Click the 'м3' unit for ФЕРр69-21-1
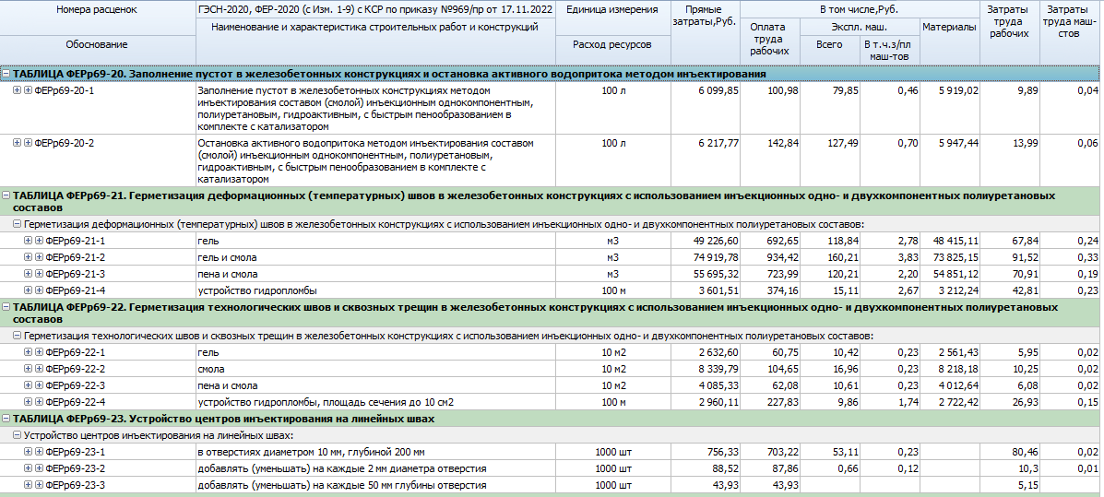Viewport: 1104px width, 497px height. point(611,241)
